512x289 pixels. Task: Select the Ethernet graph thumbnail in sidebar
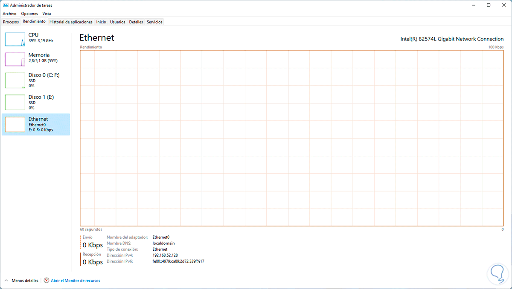[x=15, y=124]
